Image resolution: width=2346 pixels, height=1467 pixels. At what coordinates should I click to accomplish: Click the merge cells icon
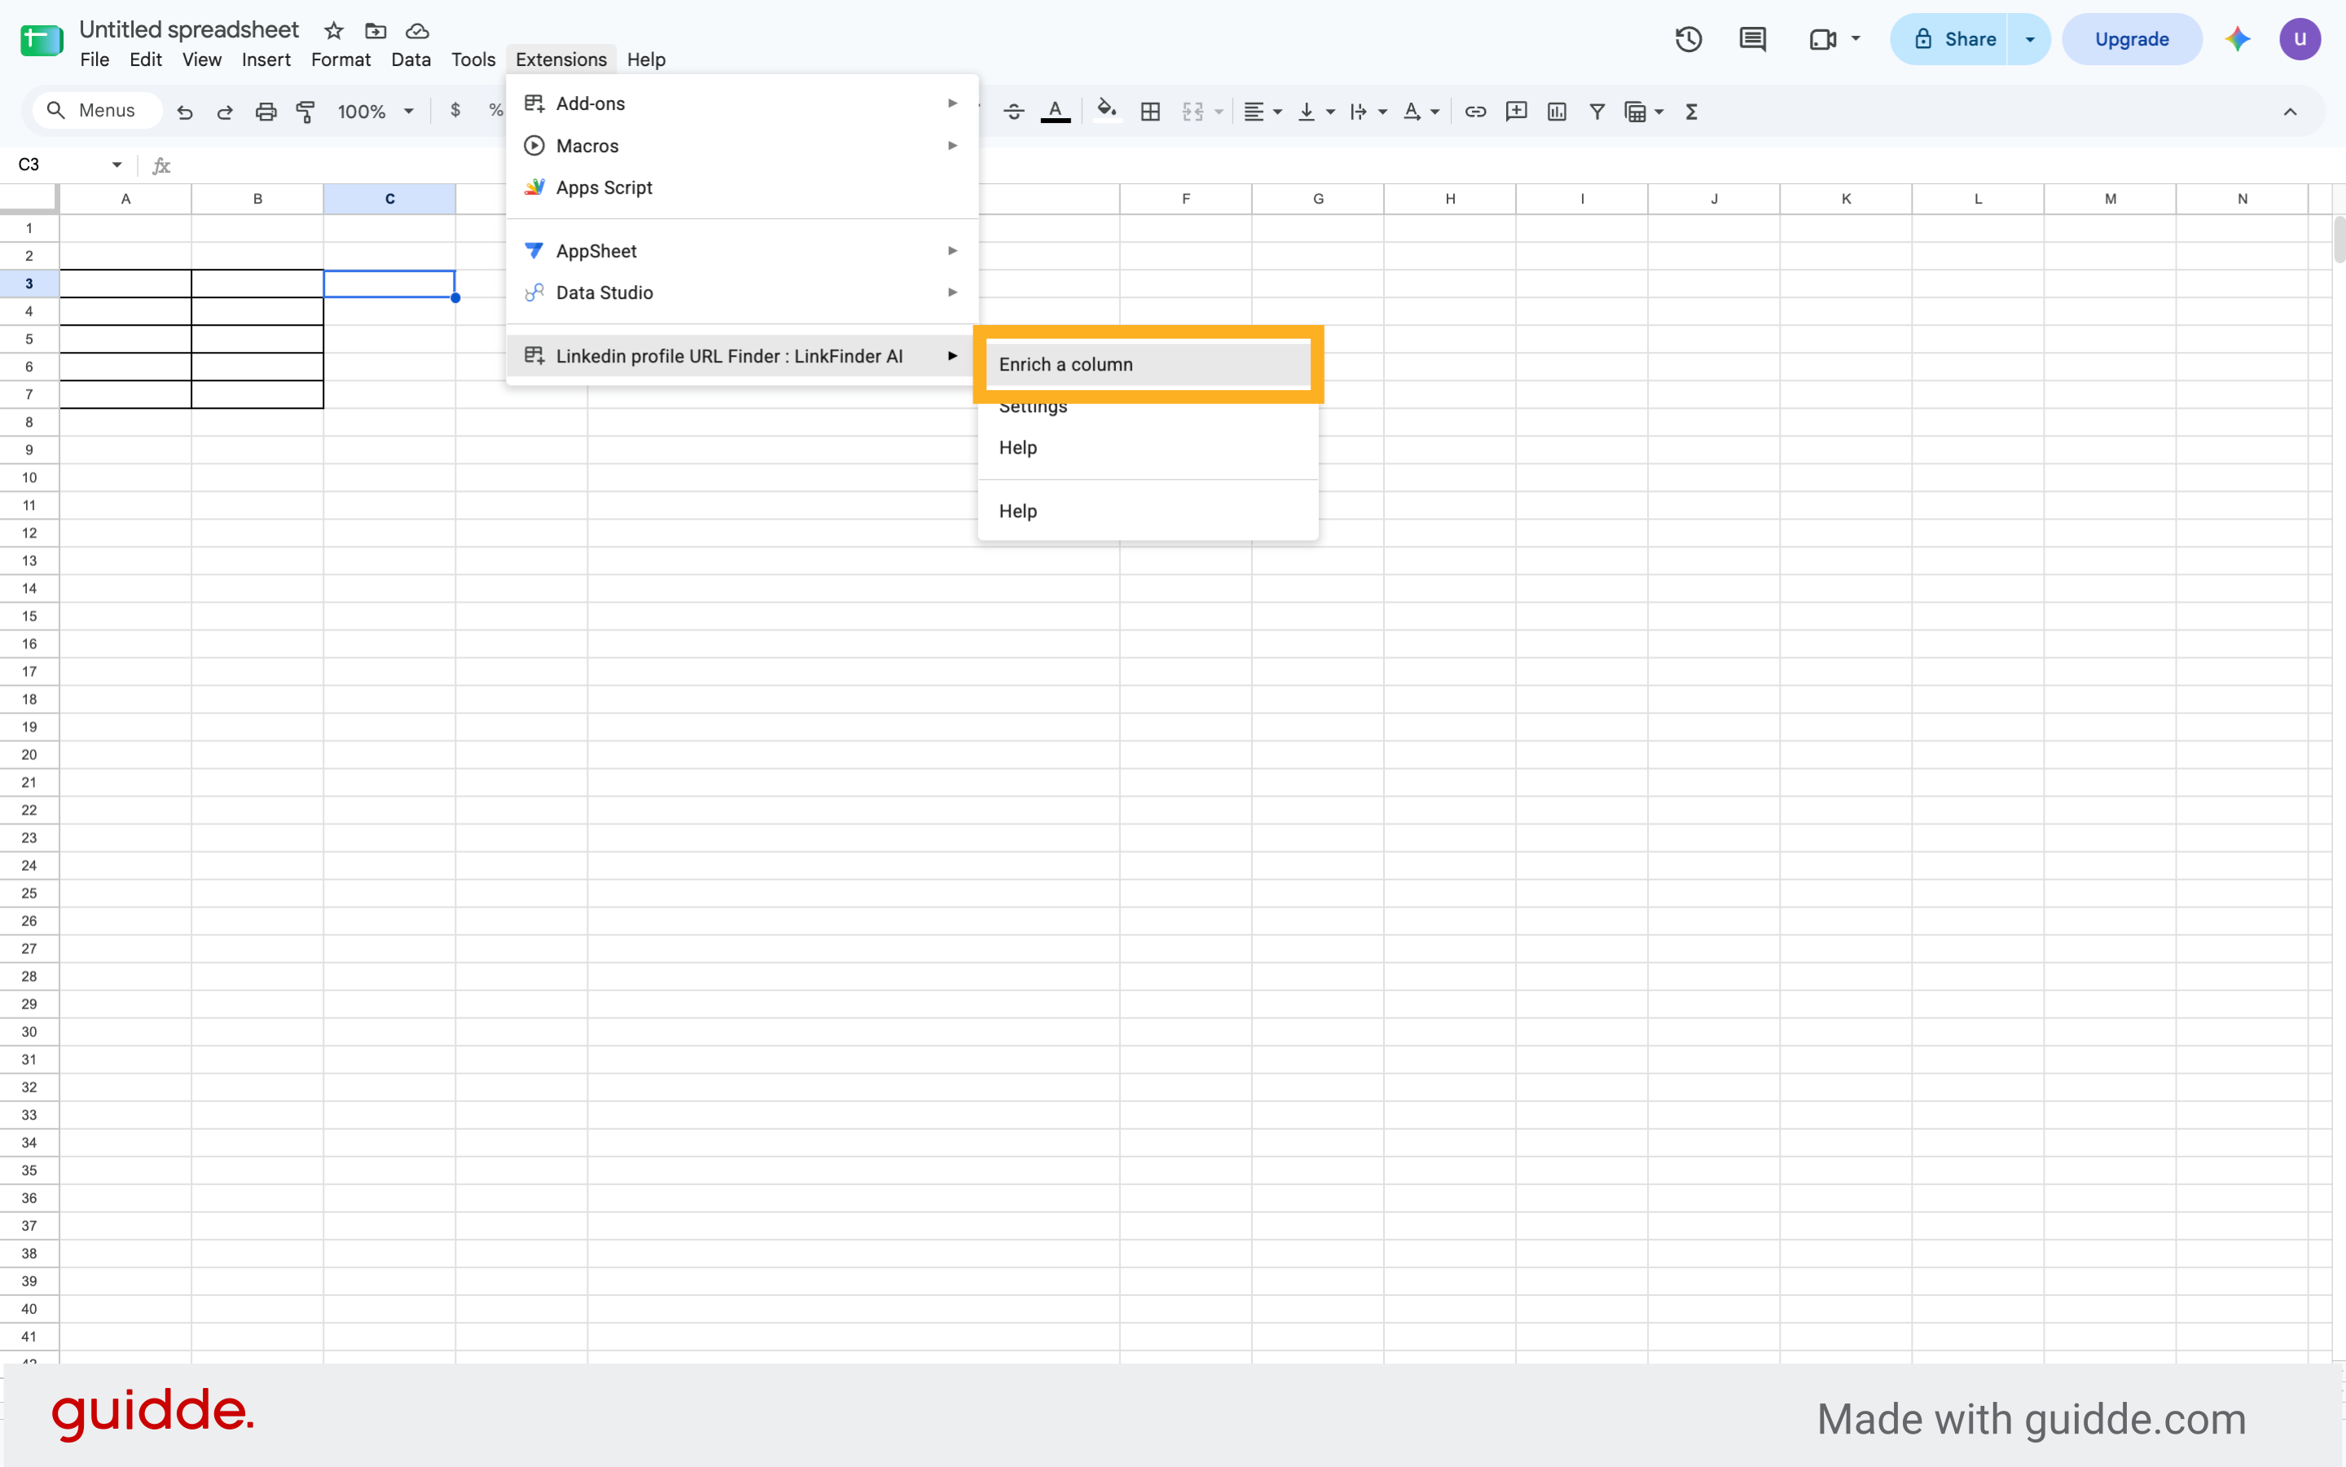1193,112
